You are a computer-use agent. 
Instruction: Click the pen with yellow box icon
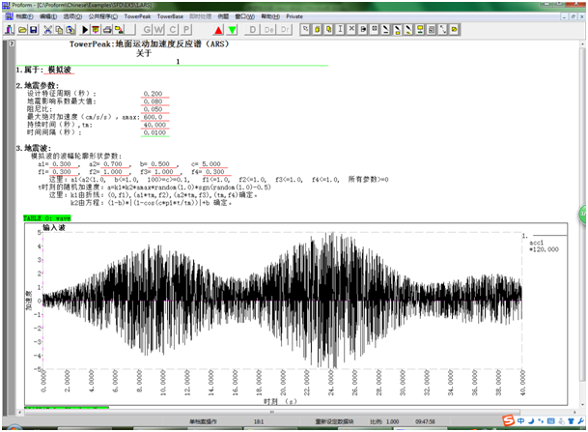(x=397, y=29)
